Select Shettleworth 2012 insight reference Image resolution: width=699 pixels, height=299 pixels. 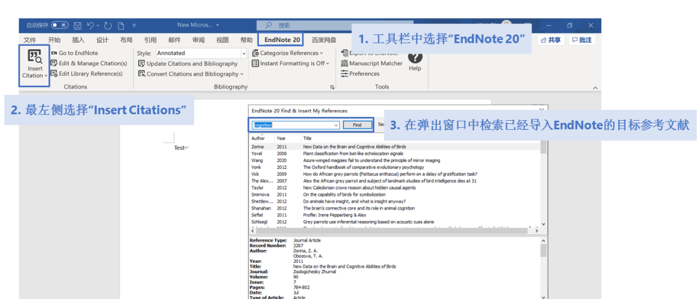tap(395, 201)
